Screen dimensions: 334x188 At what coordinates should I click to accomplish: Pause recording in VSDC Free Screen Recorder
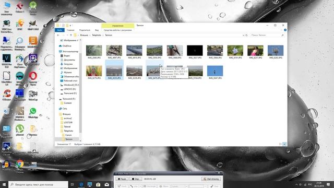122,179
